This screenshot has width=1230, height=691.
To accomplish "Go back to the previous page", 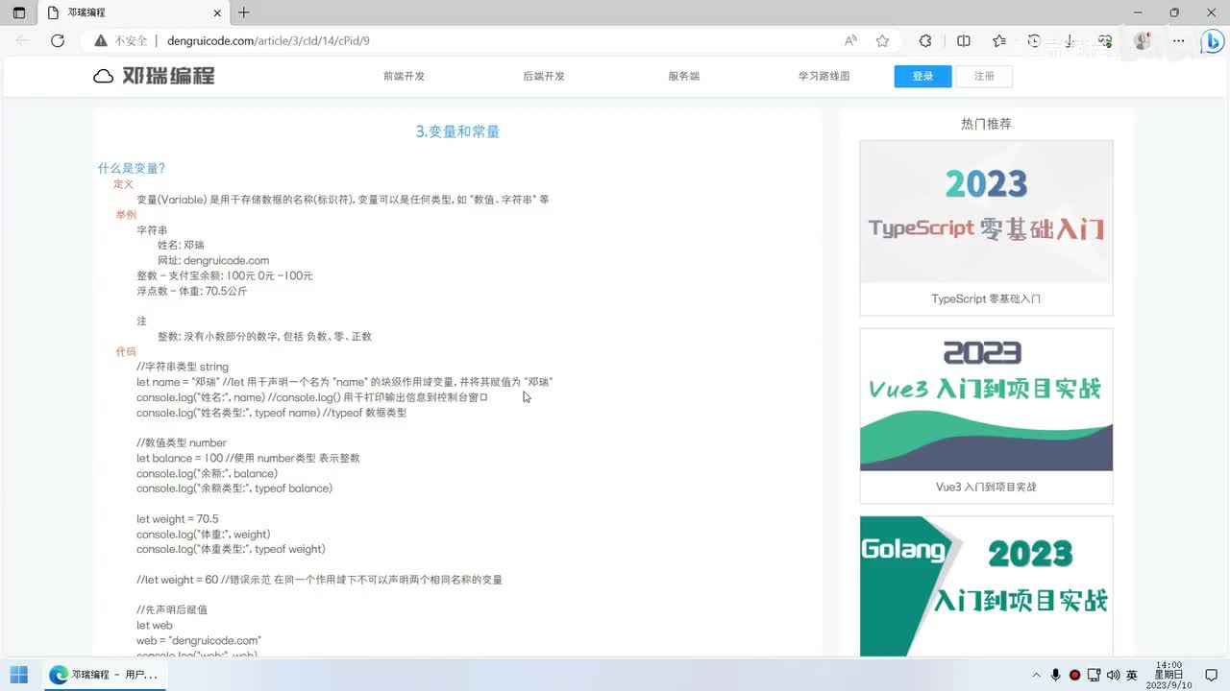I will tap(23, 40).
